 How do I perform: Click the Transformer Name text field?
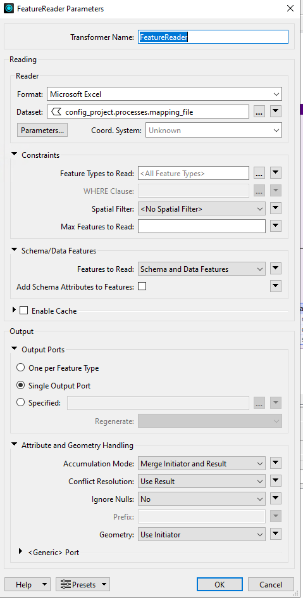[213, 37]
